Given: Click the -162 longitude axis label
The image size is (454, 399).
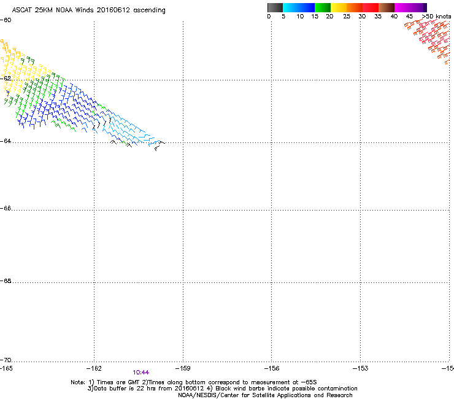Looking at the screenshot, I should (94, 368).
